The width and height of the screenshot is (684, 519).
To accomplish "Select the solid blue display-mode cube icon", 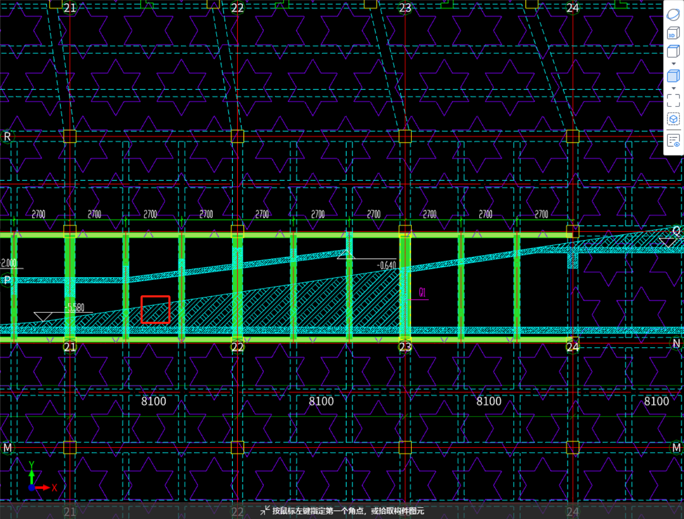I will [673, 76].
